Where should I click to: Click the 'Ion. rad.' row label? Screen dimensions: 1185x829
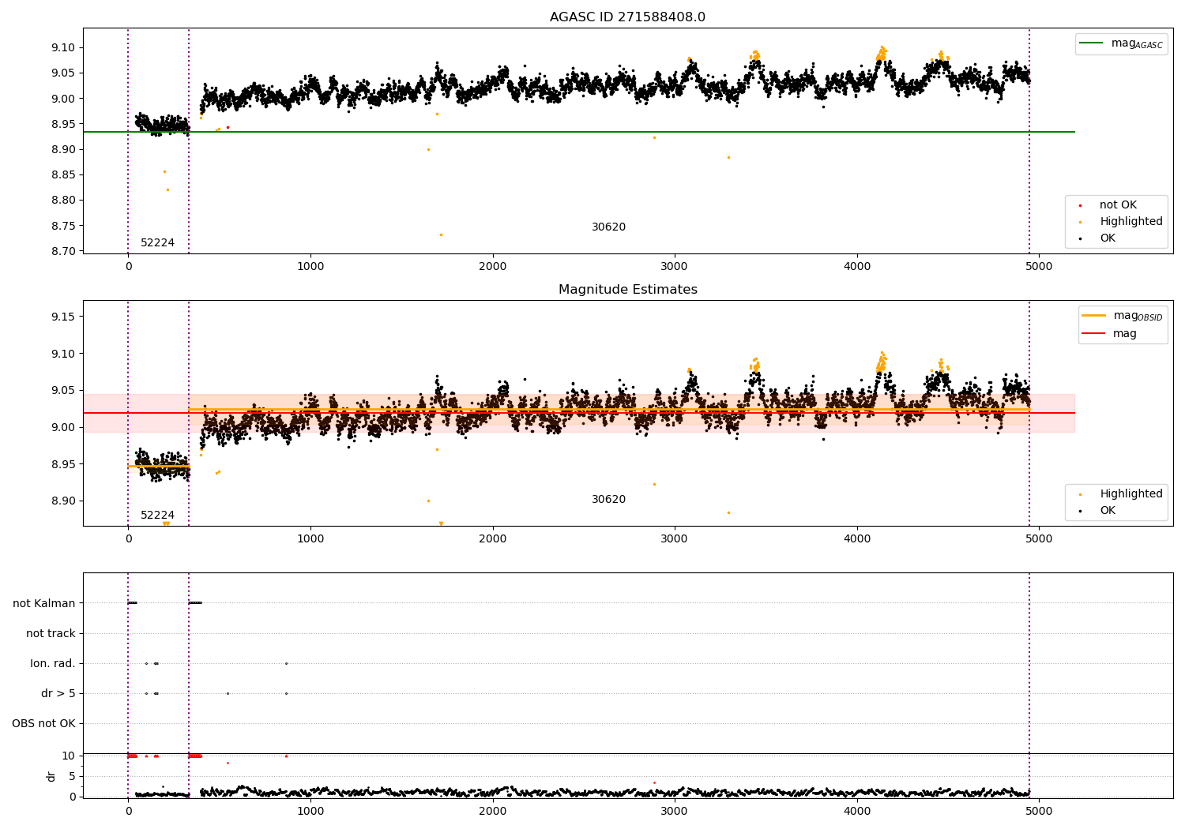(53, 663)
